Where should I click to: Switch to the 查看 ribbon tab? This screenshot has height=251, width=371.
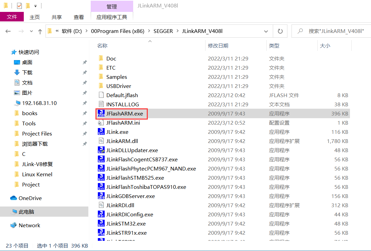79,17
